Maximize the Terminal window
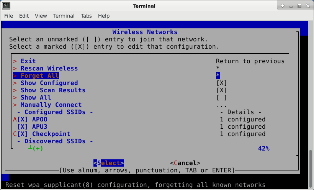Screen dimensions: 314x190 (x=299, y=6)
